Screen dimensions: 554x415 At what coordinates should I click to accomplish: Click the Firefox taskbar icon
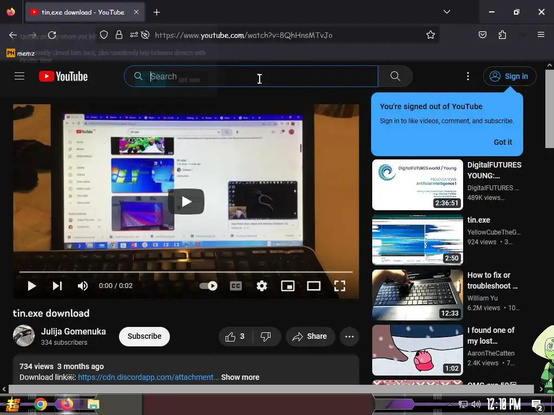pyautogui.click(x=66, y=404)
